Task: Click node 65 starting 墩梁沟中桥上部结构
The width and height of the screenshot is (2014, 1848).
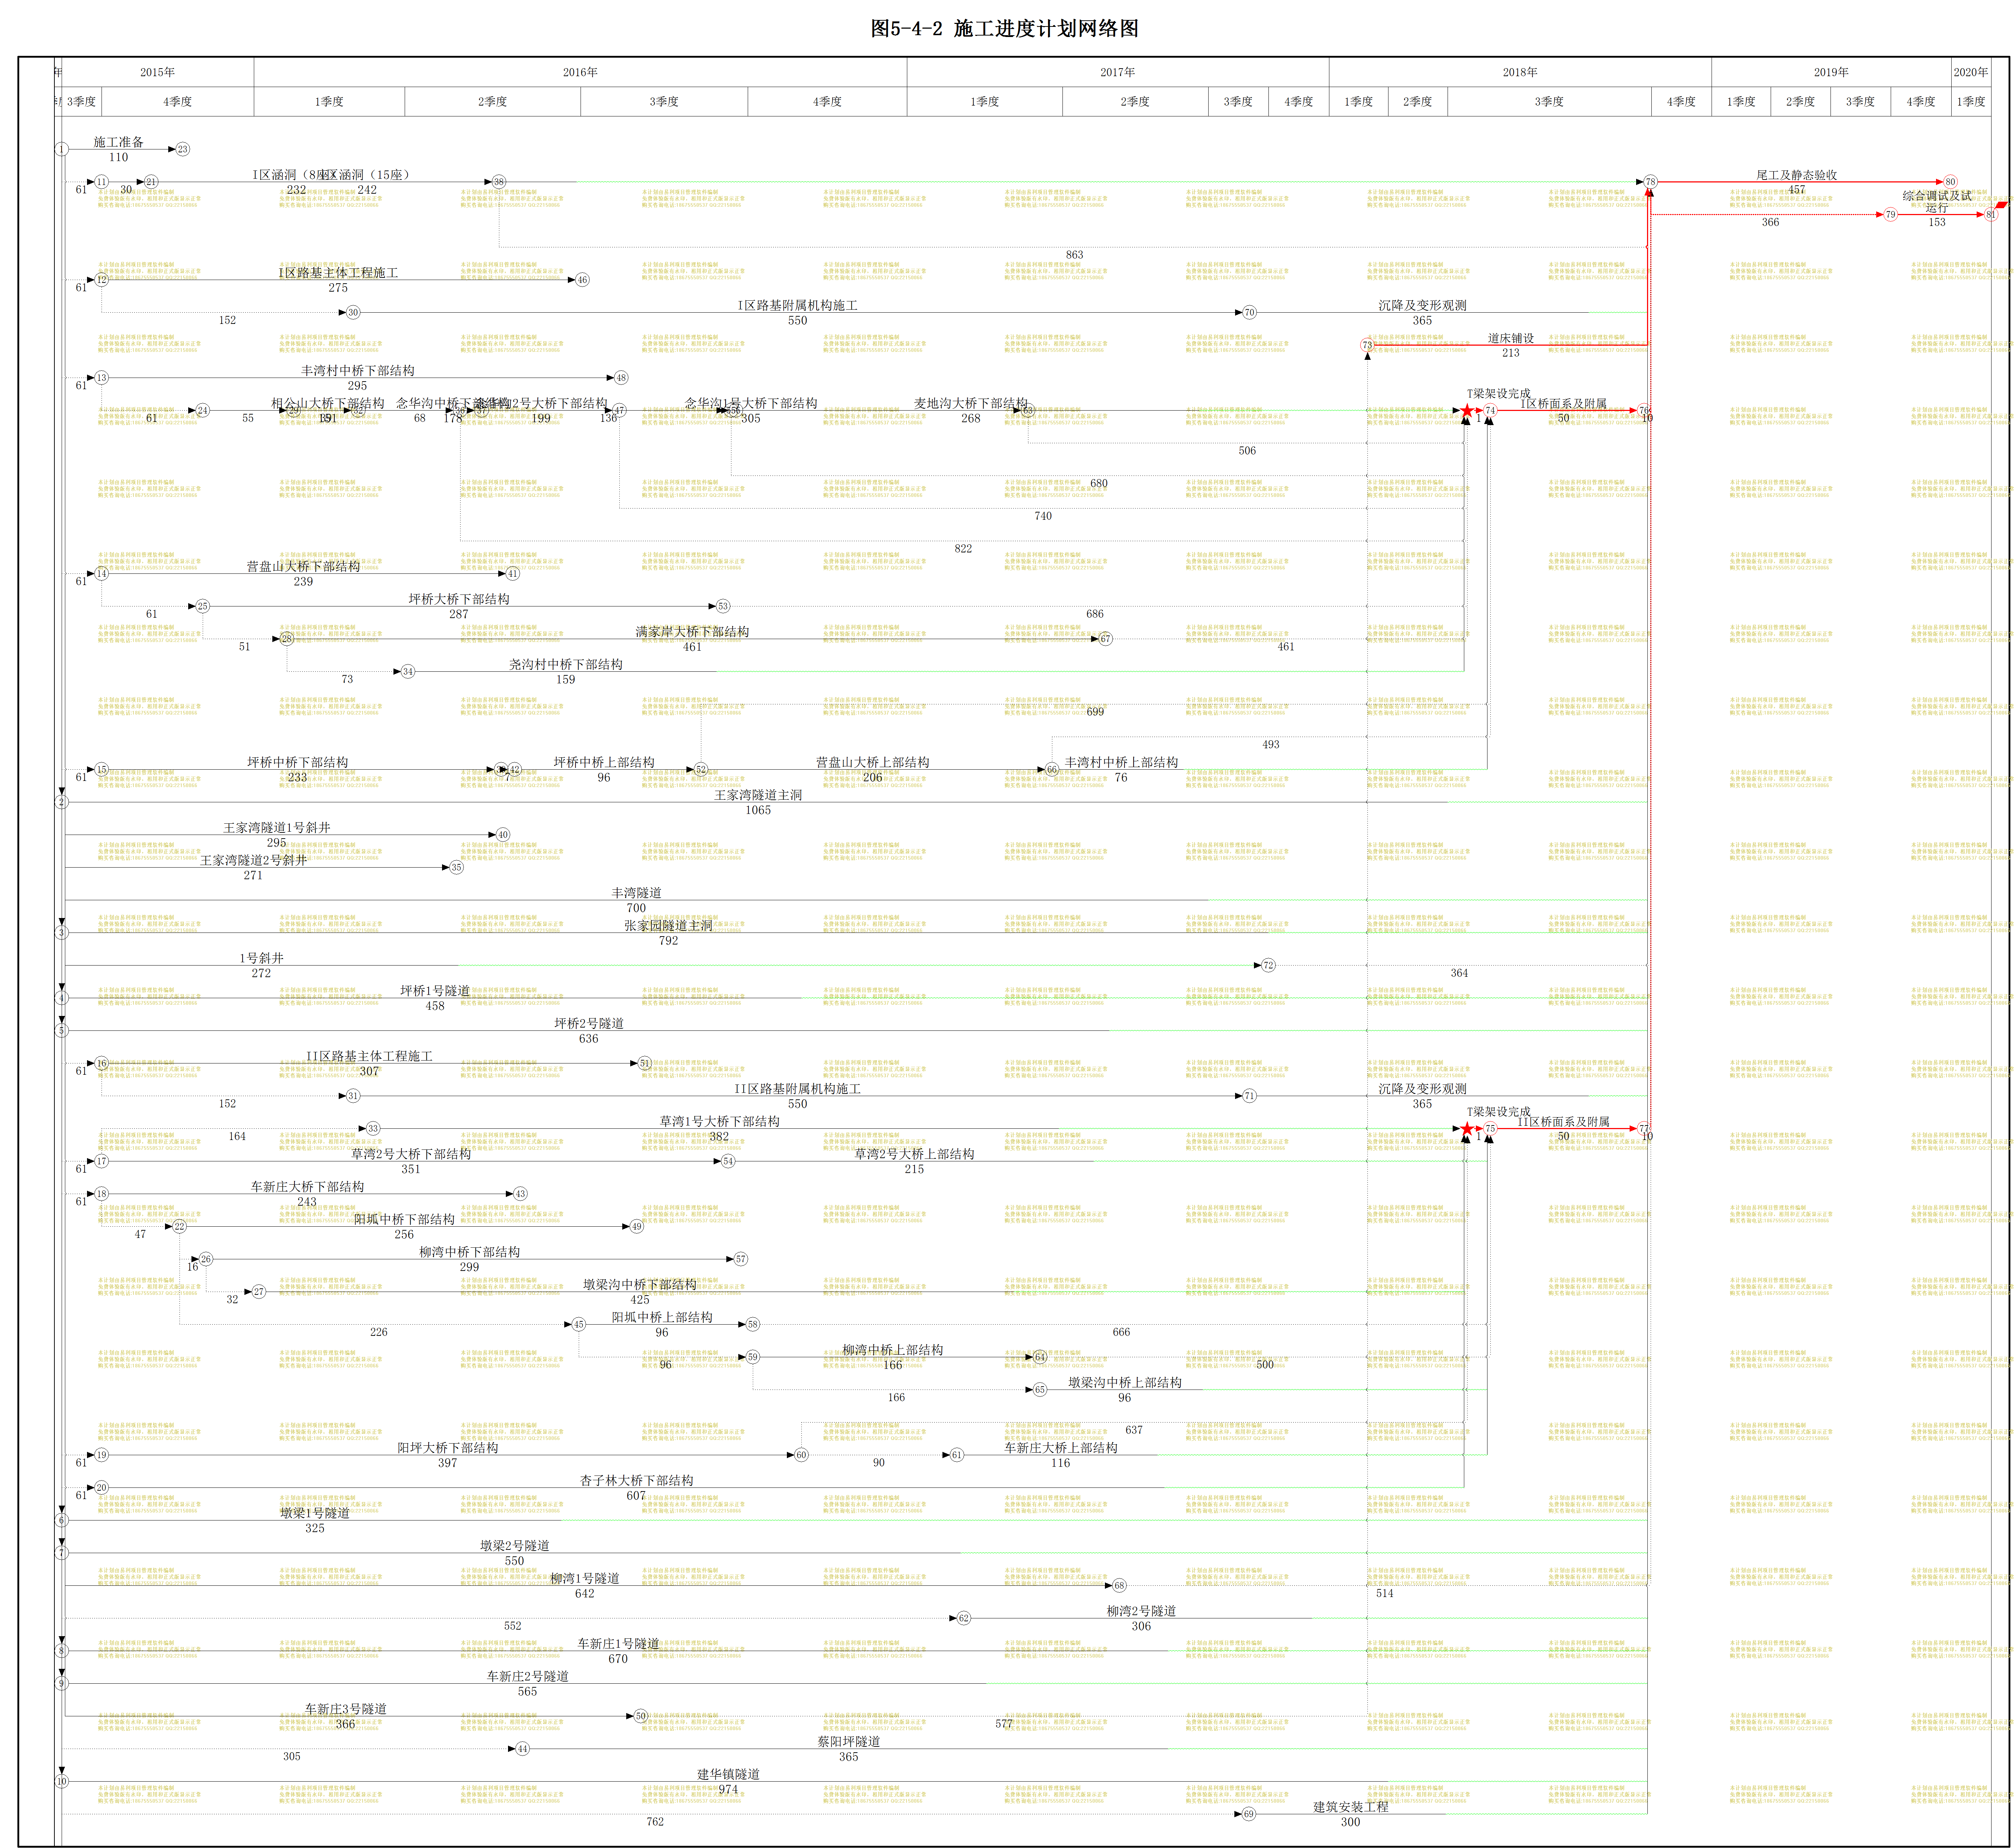Action: [1040, 1390]
